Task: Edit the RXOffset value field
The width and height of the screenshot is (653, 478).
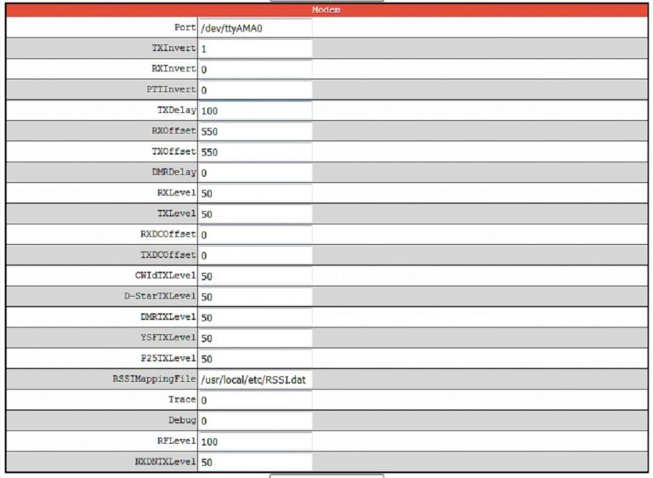Action: (x=255, y=131)
